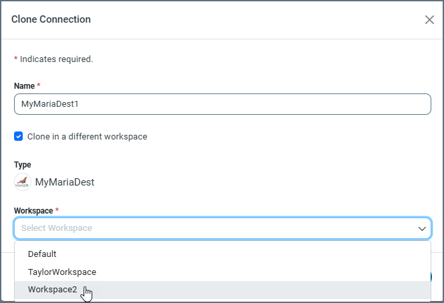Click the red asterisk beside Workspace
Image resolution: width=444 pixels, height=303 pixels.
(x=57, y=210)
